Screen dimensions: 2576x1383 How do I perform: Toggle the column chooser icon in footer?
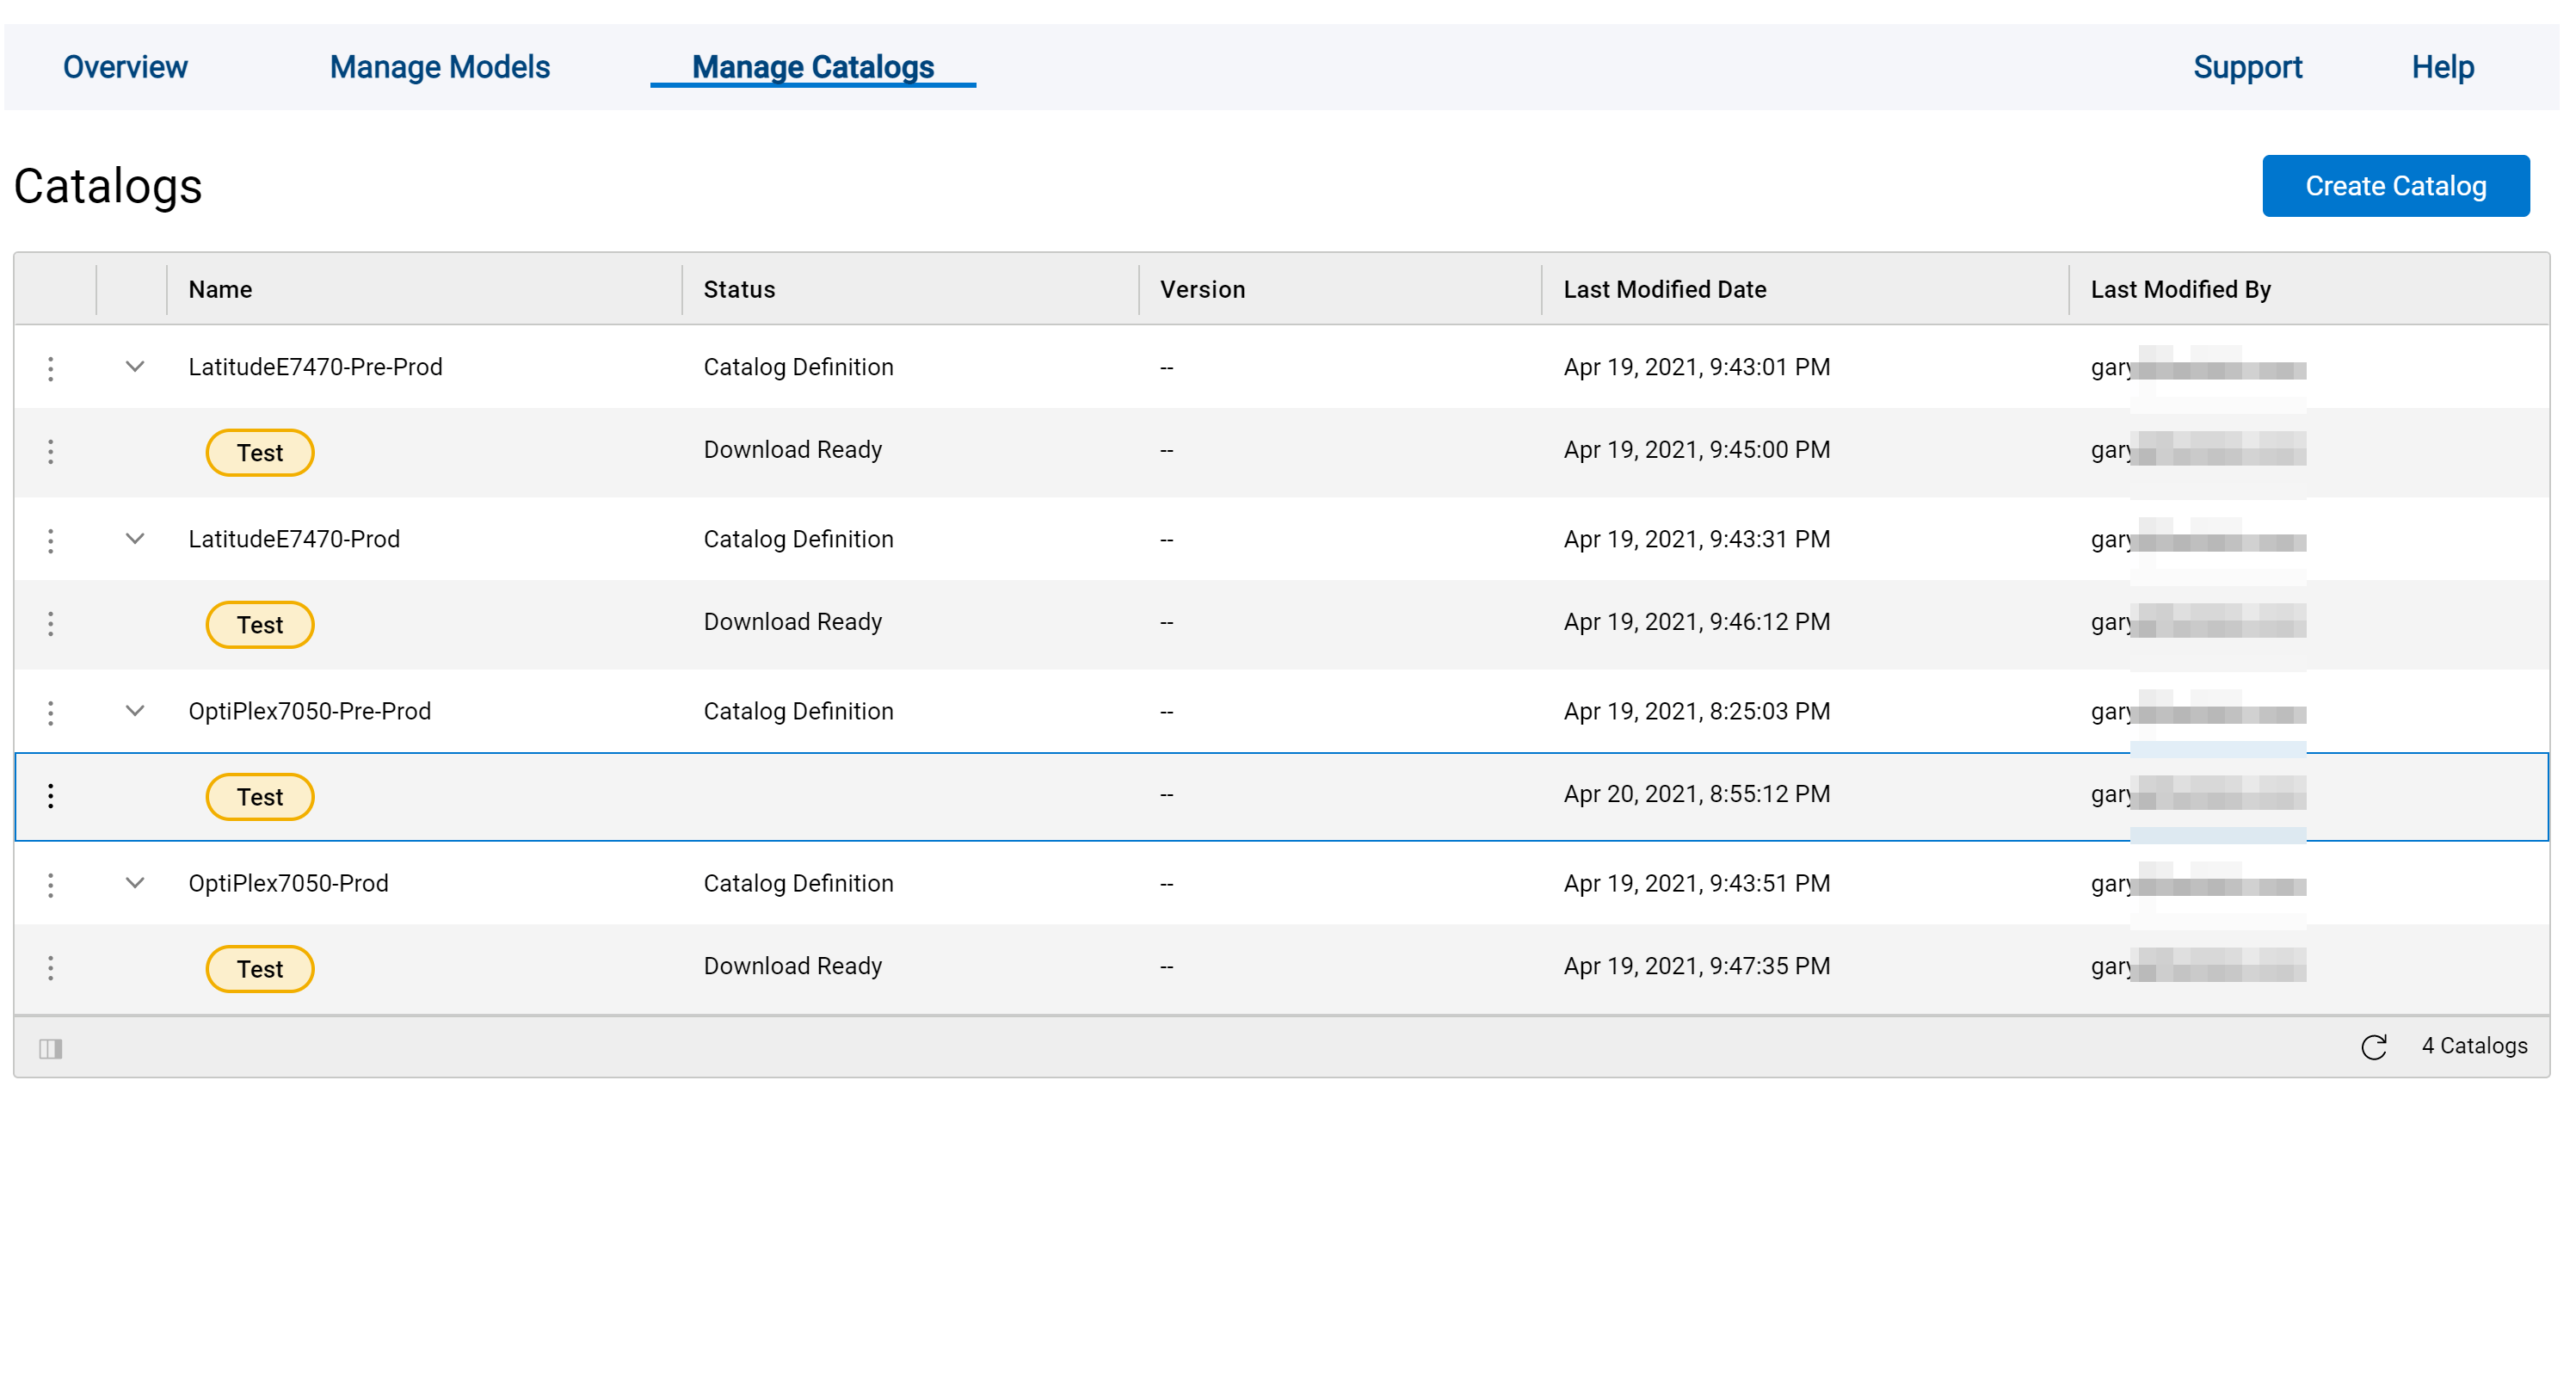[x=50, y=1048]
